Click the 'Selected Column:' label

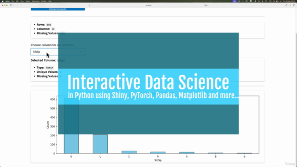[43, 60]
